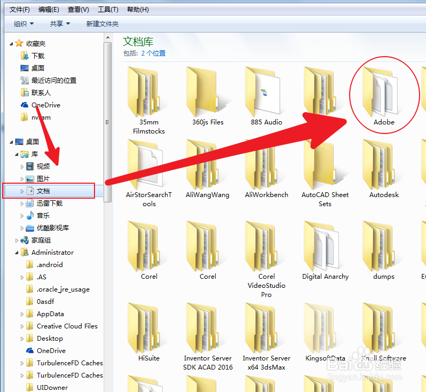Open the 工具(T) menu

108,10
